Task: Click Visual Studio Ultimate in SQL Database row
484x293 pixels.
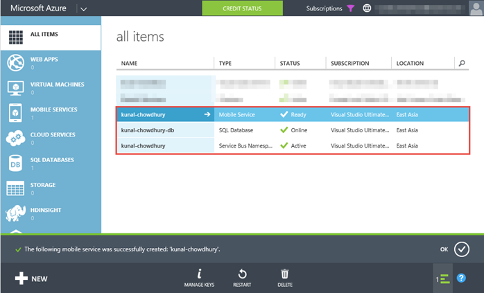Action: click(360, 130)
